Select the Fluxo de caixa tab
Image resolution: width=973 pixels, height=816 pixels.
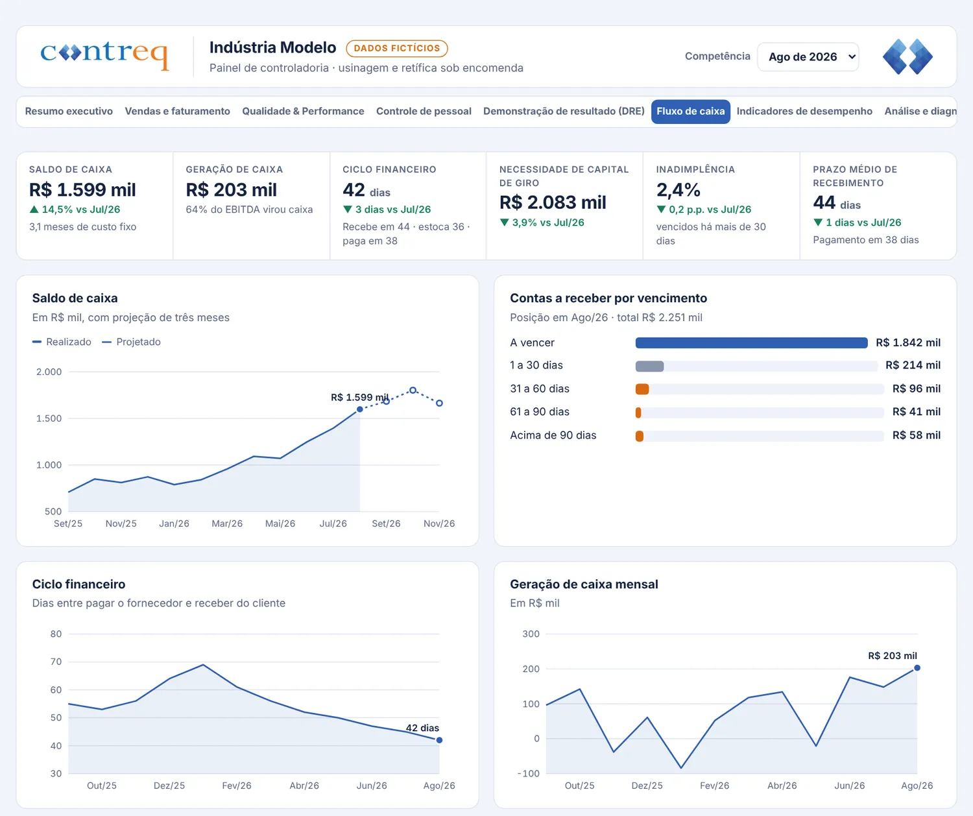pyautogui.click(x=691, y=112)
